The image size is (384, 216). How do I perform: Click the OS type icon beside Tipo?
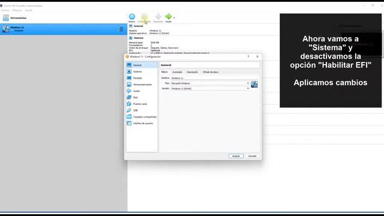click(254, 85)
